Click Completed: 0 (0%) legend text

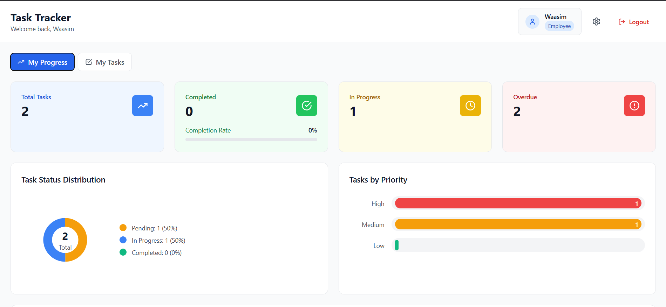(157, 253)
